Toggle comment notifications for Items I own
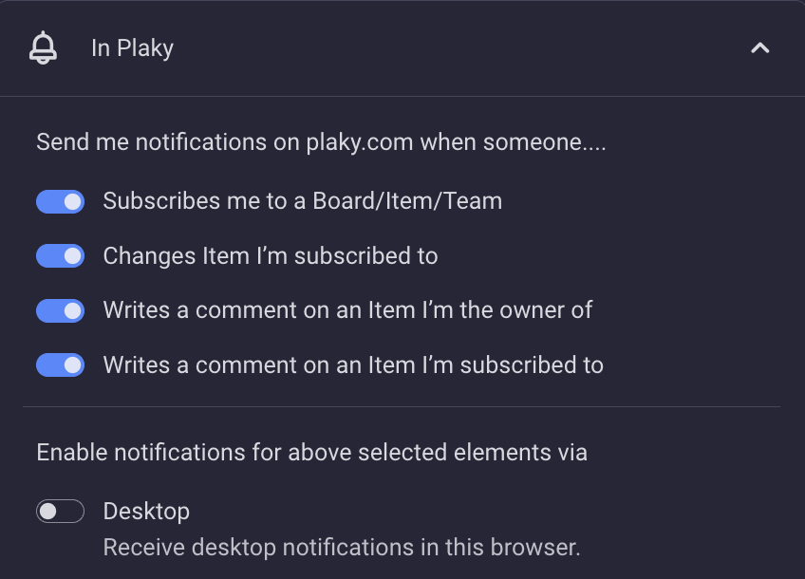Viewport: 805px width, 579px height. 60,310
